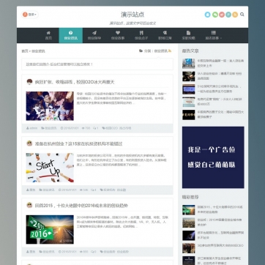
Task: Click the clock date icon in first article meta
Action: click(x=61, y=128)
